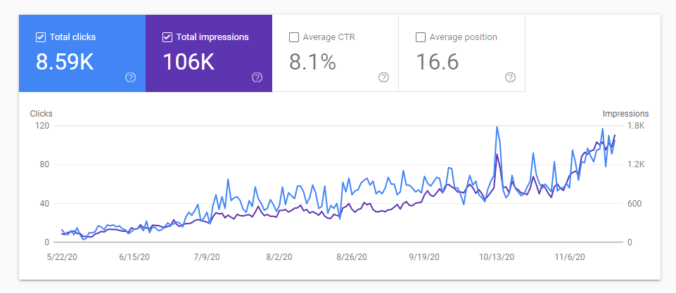Enable the Average position checkbox
Viewport: 676px width, 293px height.
(421, 37)
